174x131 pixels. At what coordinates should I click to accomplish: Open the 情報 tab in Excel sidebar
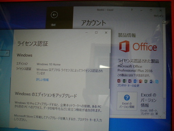tap(53, 25)
